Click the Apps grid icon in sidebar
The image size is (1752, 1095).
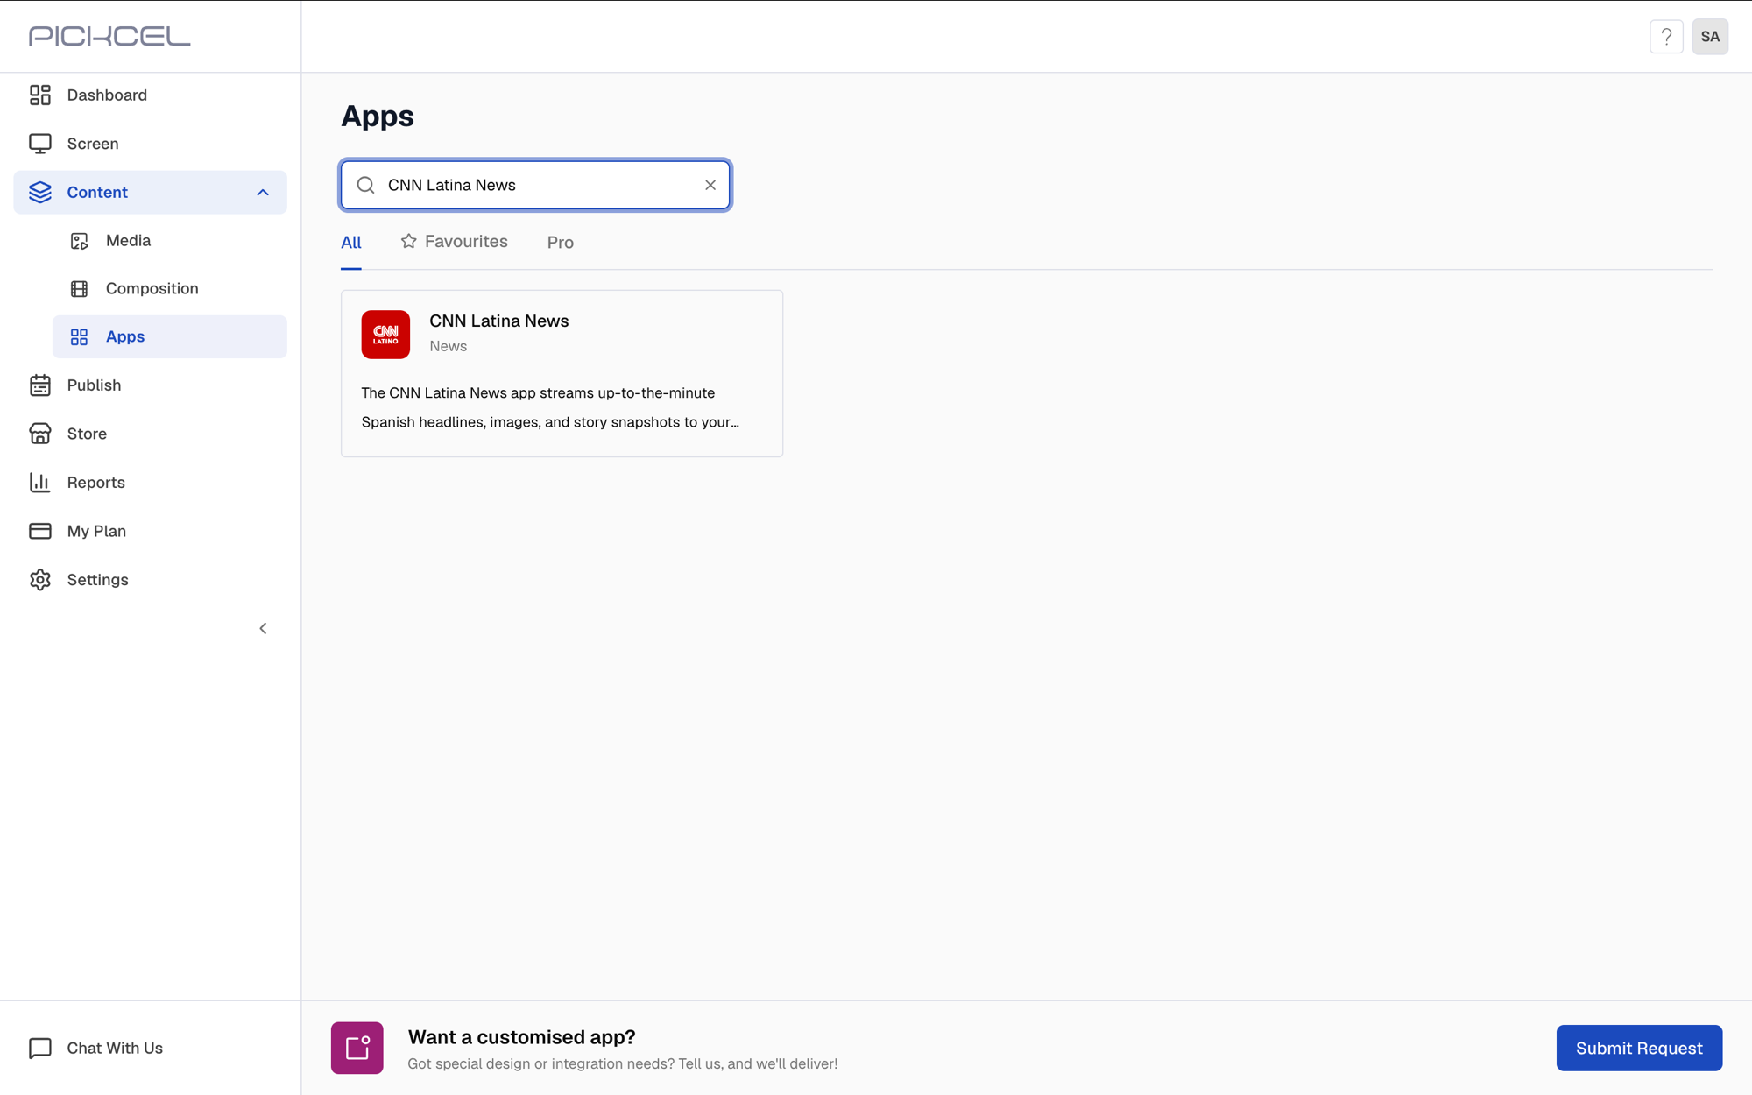click(80, 336)
